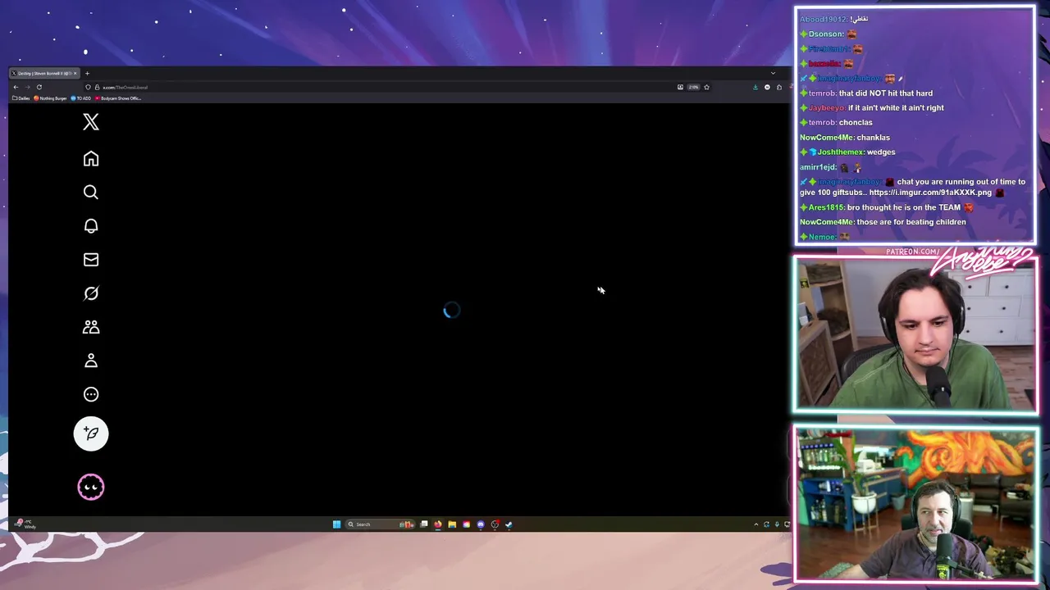This screenshot has width=1050, height=590.
Task: Expand the list all tabs chevron
Action: pos(773,73)
